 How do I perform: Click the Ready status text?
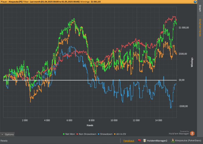coord(4,141)
